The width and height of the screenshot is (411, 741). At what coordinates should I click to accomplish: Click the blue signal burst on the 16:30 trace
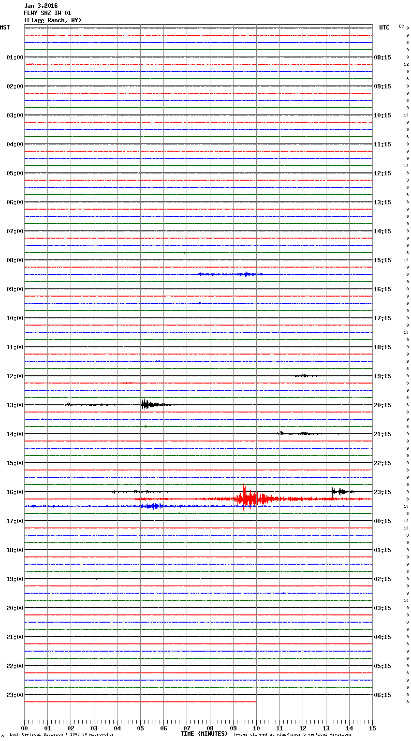pyautogui.click(x=152, y=506)
